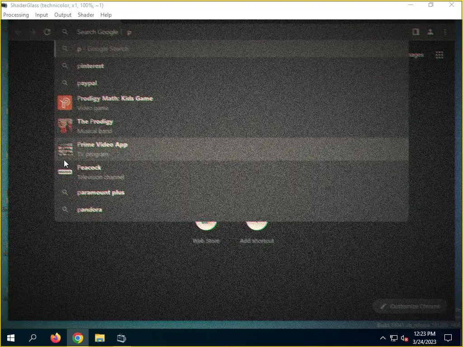Click the Add shortcut button
Image resolution: width=463 pixels, height=347 pixels.
coord(257,232)
